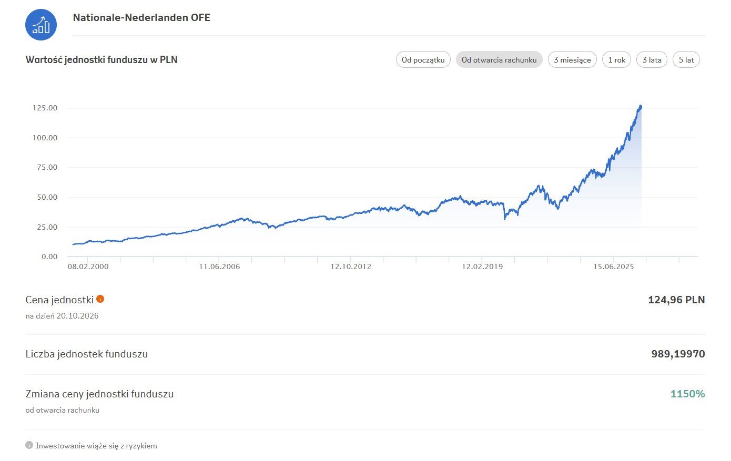Switch chart to '3 miesiące' range
731x461 pixels.
pyautogui.click(x=572, y=60)
